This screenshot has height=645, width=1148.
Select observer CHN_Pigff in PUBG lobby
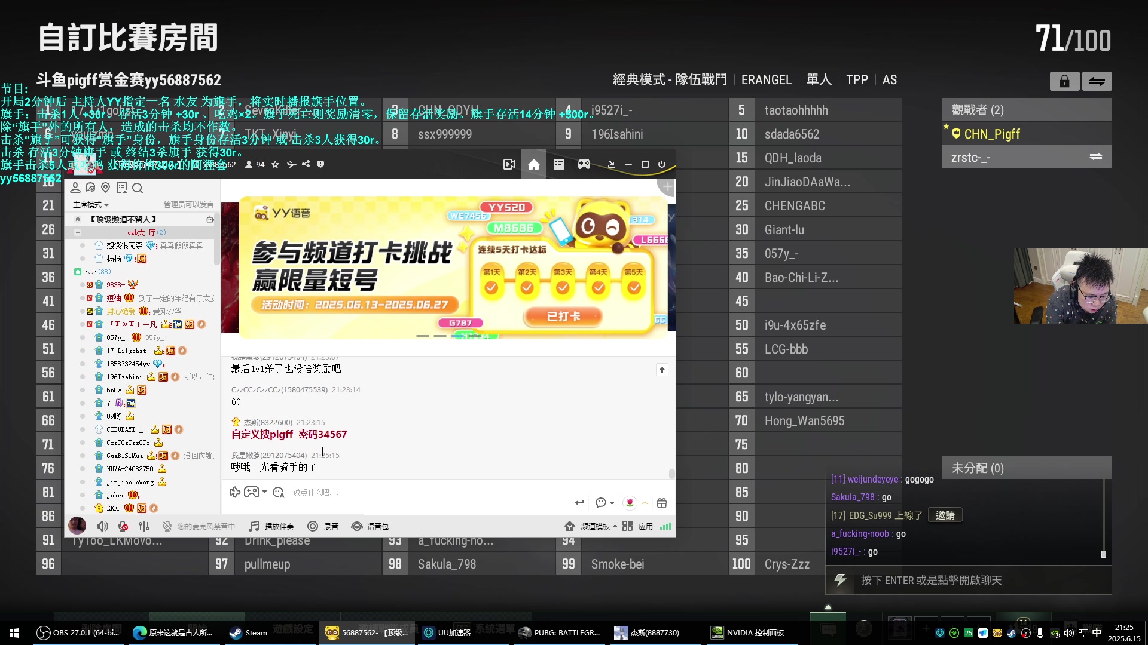[x=1027, y=134]
